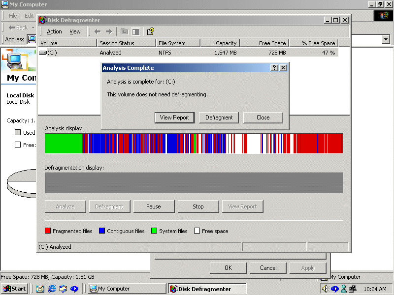Open the Action menu
The height and width of the screenshot is (295, 394).
[x=54, y=31]
